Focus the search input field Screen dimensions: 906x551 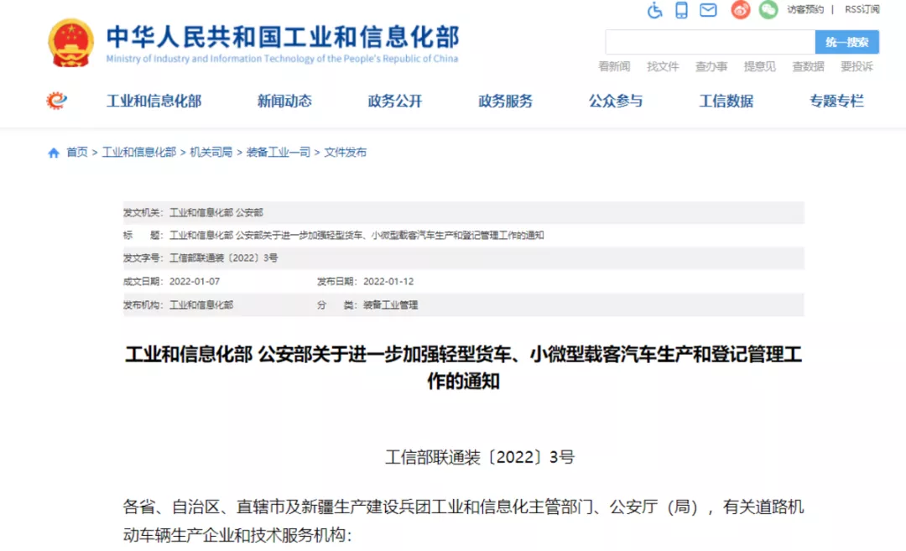711,42
